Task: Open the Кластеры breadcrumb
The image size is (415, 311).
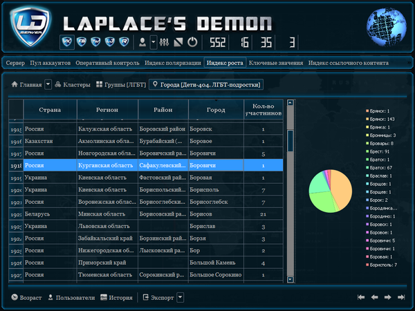Action: (73, 84)
